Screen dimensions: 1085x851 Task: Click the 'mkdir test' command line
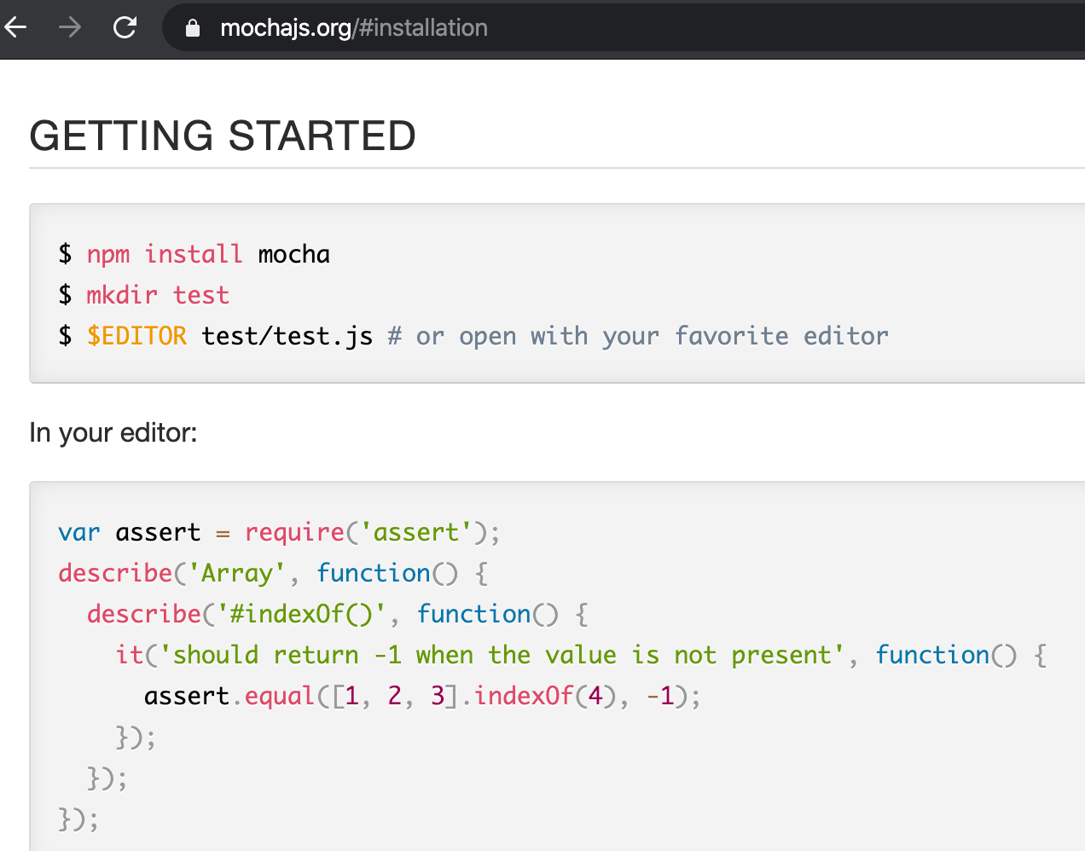(x=144, y=295)
